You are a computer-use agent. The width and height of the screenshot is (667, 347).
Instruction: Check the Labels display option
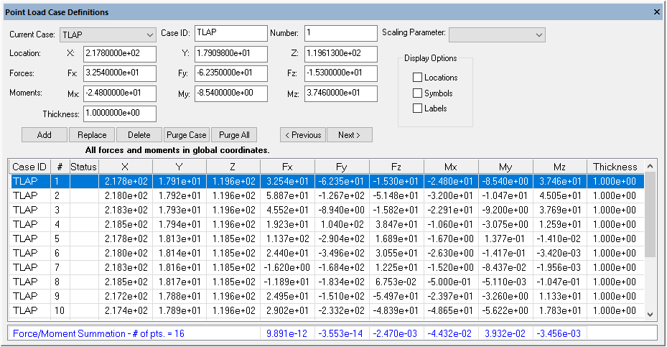point(417,108)
